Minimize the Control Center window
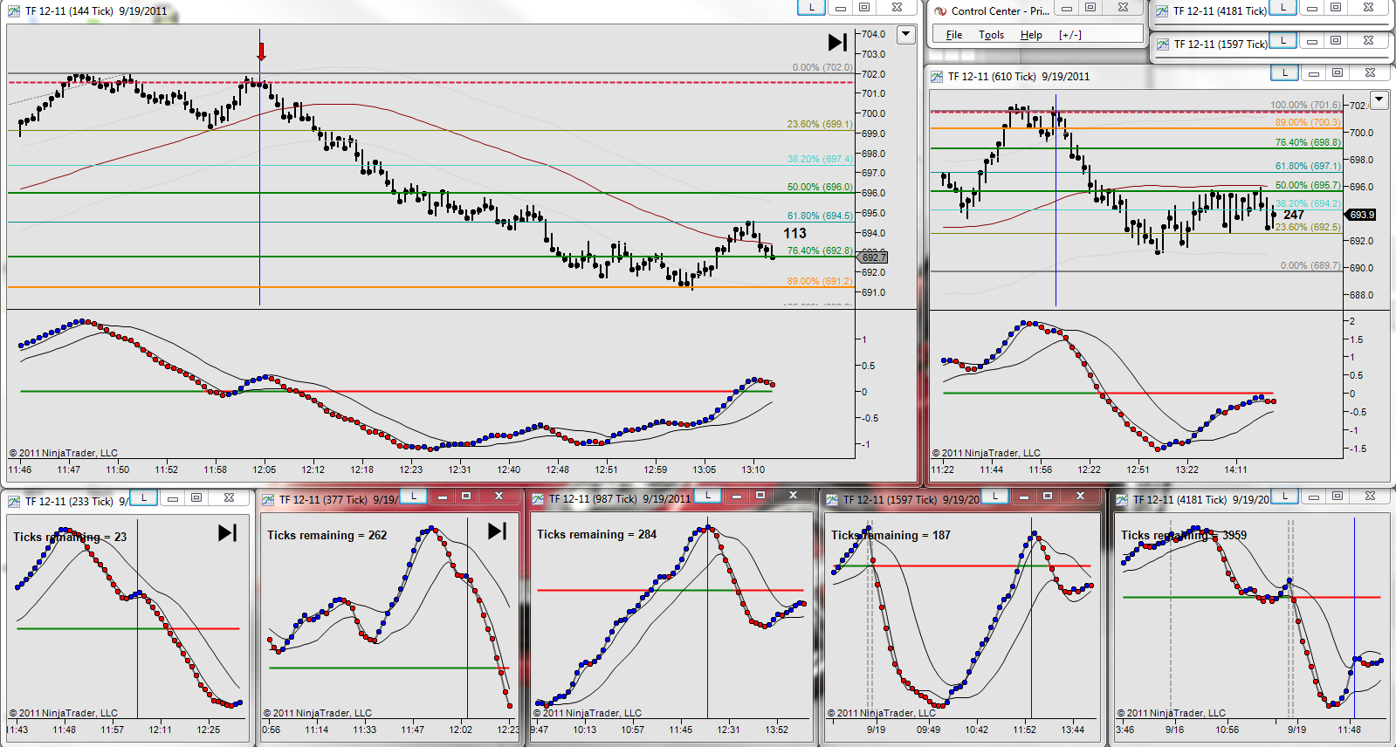The image size is (1396, 747). click(1066, 7)
